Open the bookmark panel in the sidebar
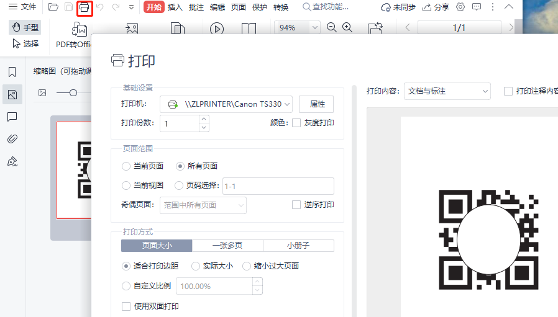558x317 pixels. (12, 72)
